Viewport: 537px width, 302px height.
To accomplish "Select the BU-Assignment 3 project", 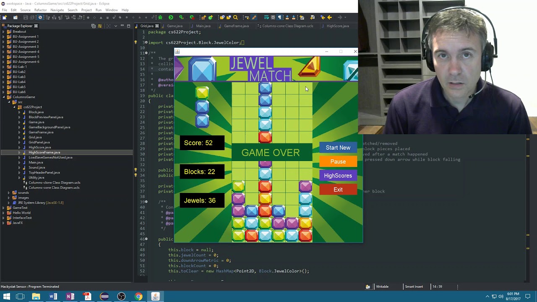I will click(x=25, y=47).
